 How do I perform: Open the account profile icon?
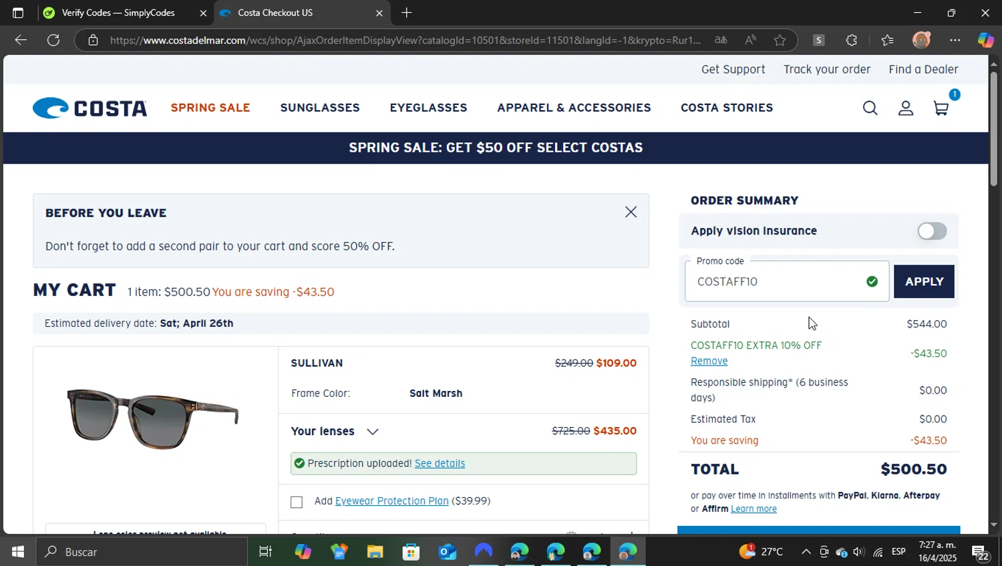pos(905,108)
